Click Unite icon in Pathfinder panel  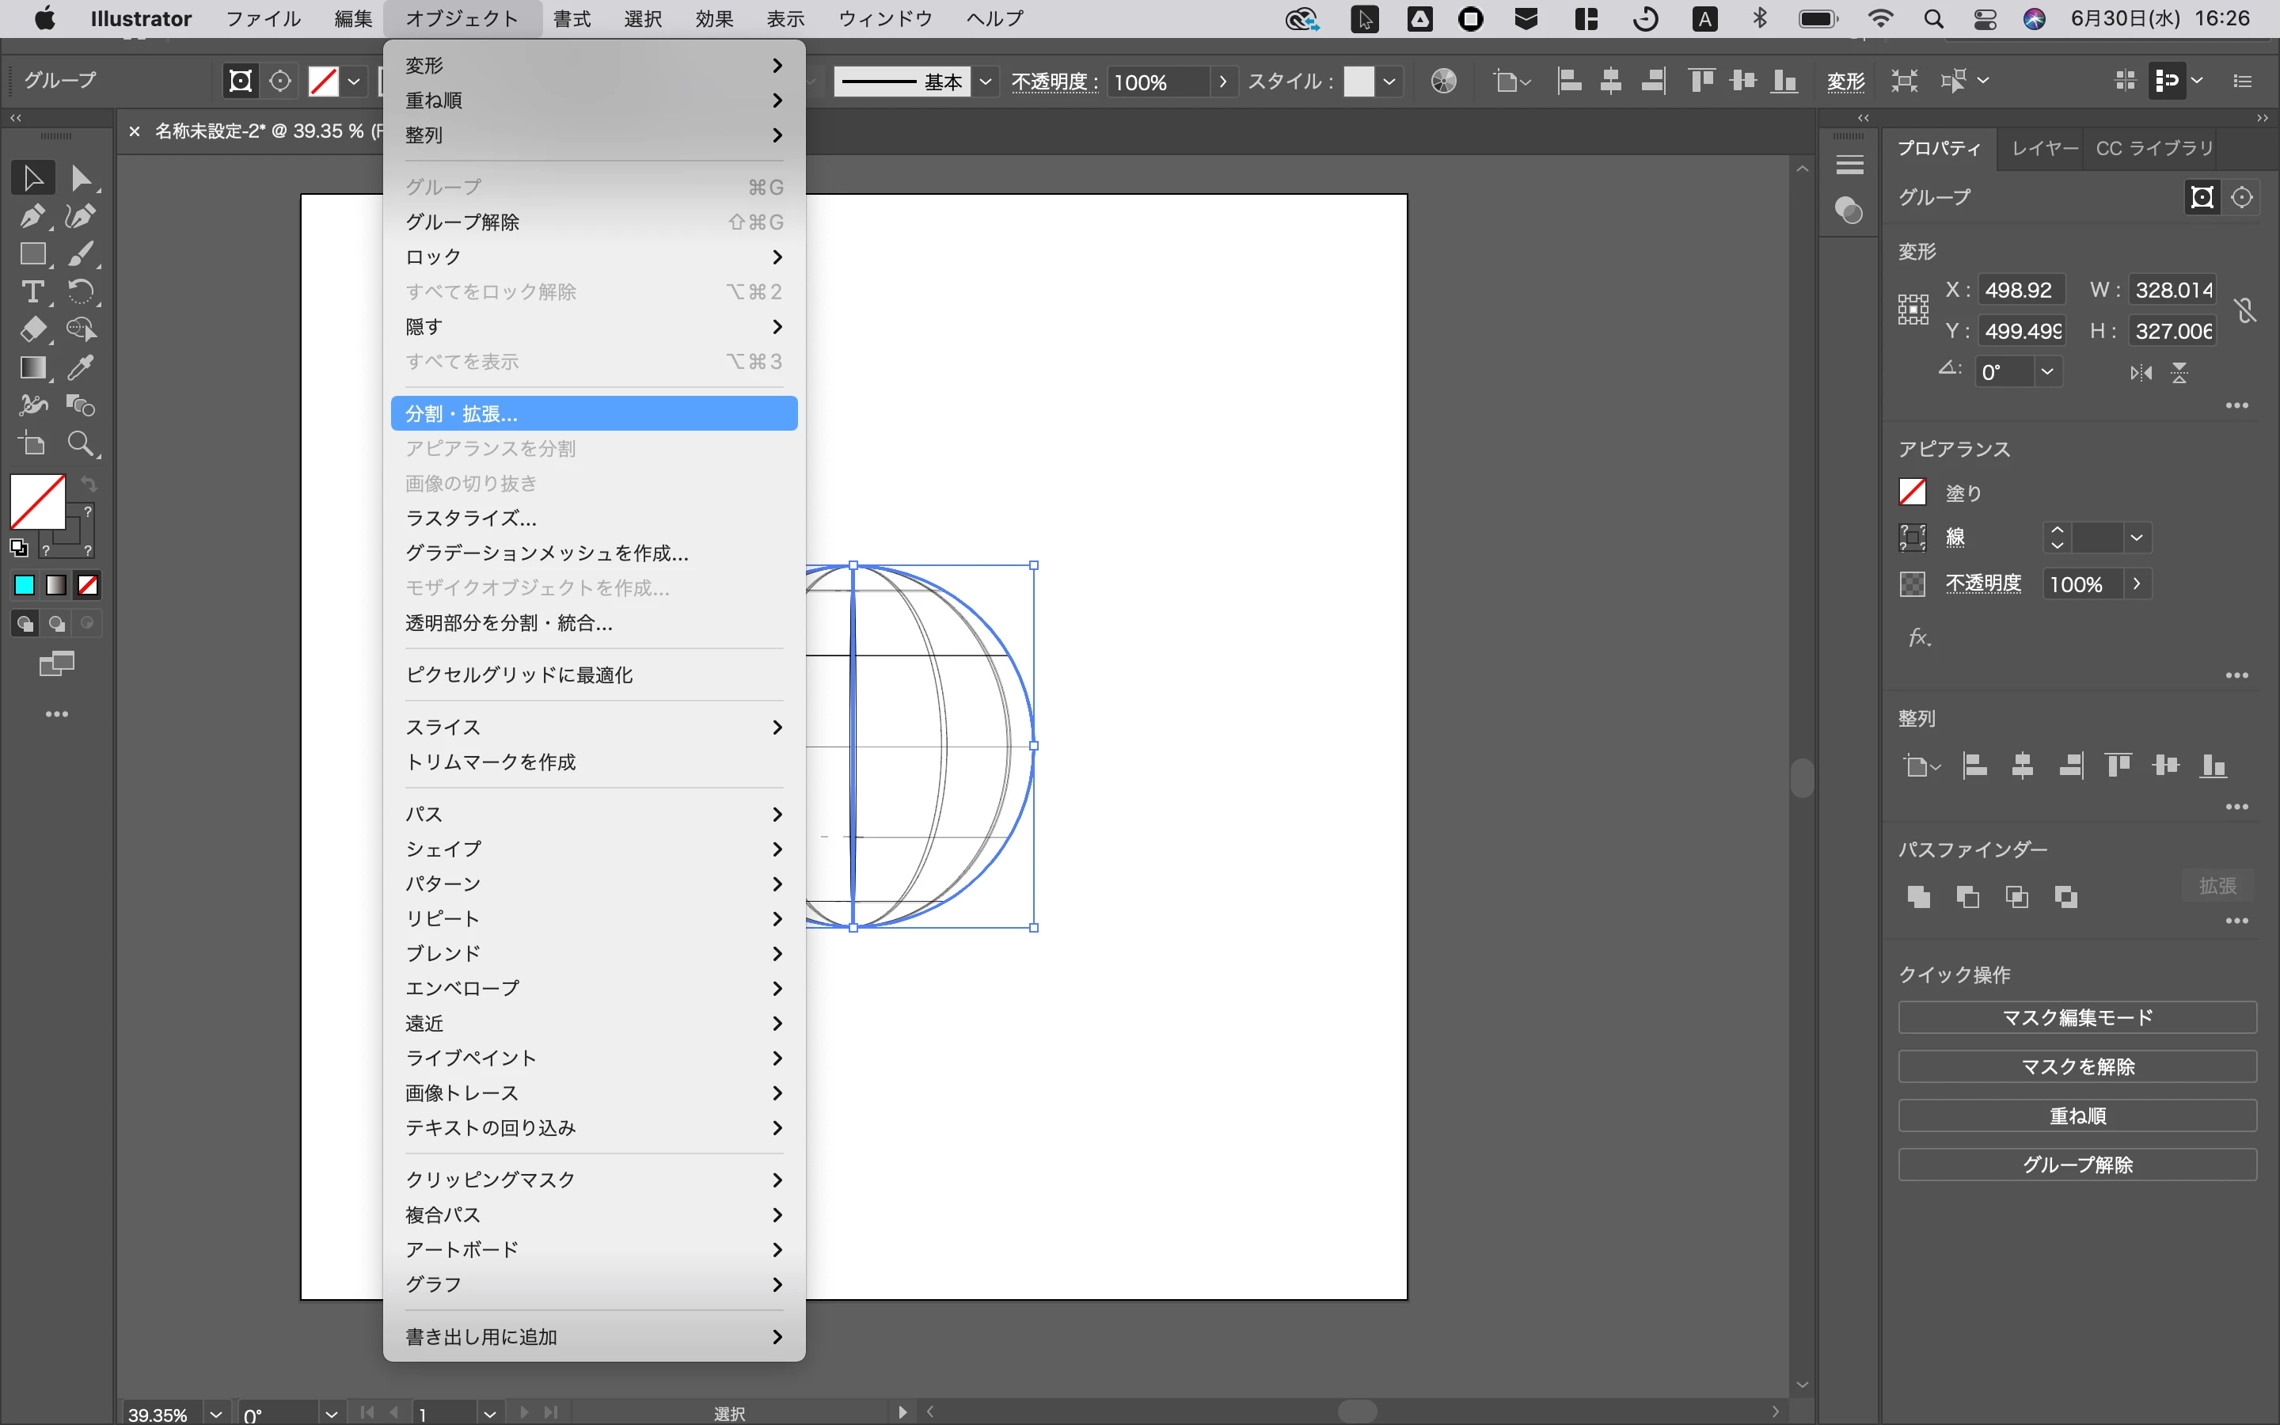point(1918,896)
